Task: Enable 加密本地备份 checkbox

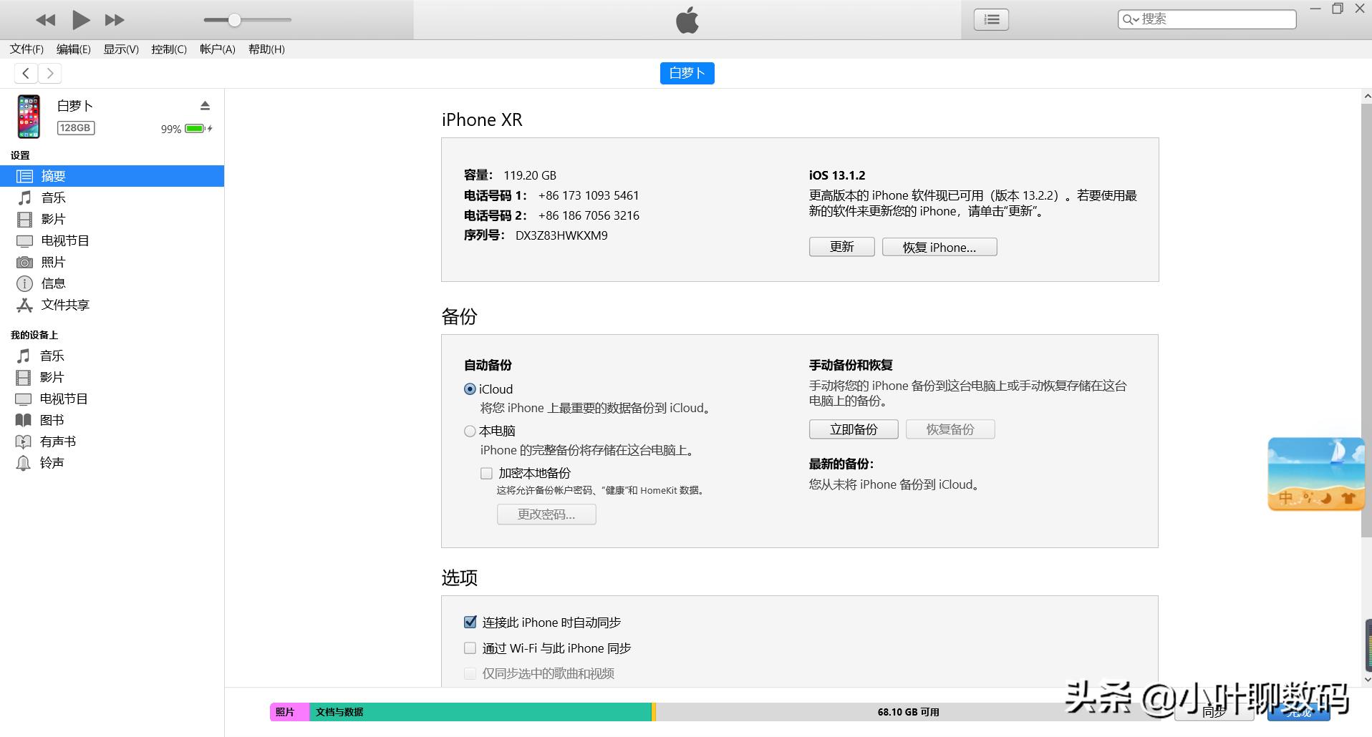Action: (x=486, y=473)
